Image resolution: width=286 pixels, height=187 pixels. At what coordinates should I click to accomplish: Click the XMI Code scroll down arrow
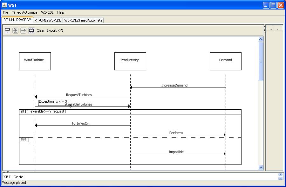pyautogui.click(x=280, y=178)
